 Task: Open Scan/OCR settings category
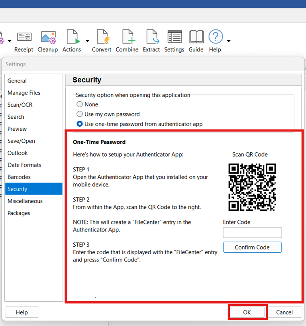point(20,105)
